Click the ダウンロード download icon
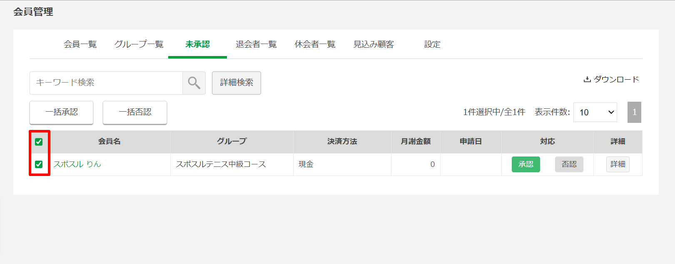 click(x=587, y=79)
